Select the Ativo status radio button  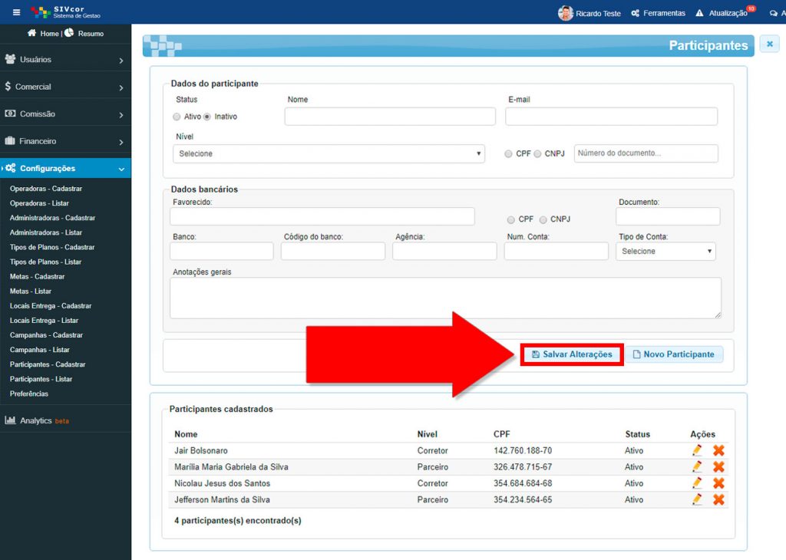(x=177, y=117)
